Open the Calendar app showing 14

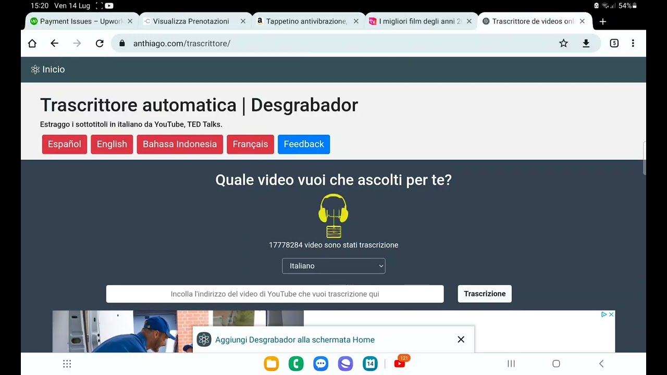coord(370,364)
